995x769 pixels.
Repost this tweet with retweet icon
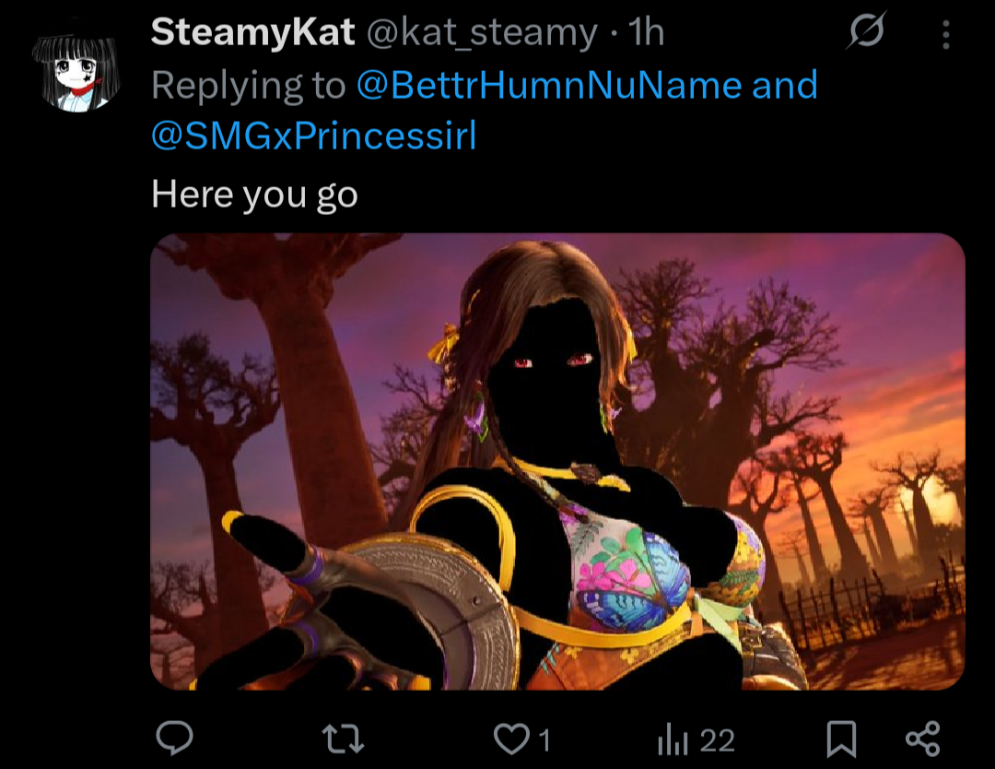(x=343, y=739)
